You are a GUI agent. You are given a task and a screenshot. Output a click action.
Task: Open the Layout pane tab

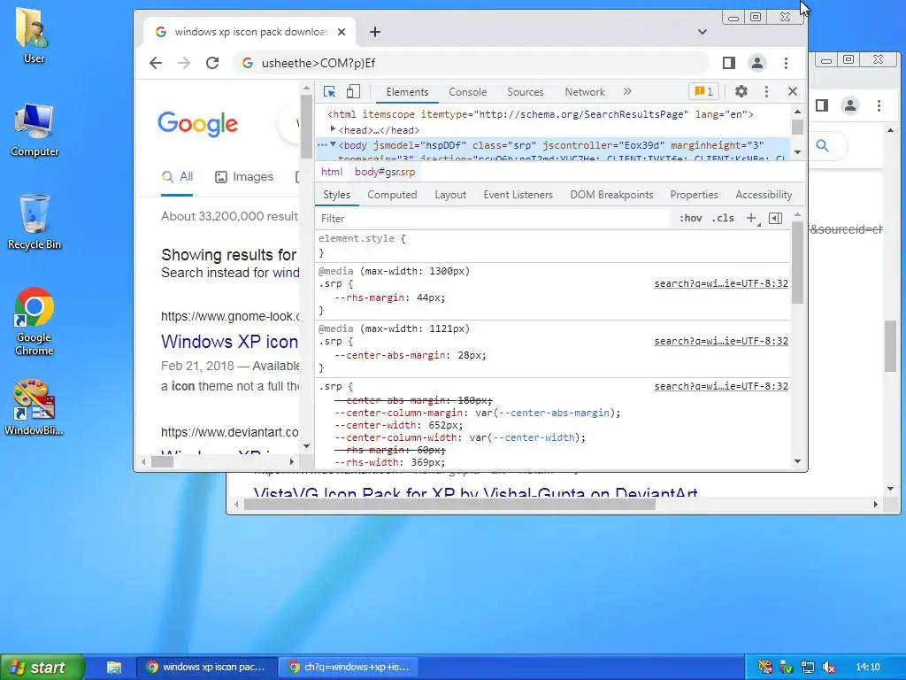pyautogui.click(x=450, y=195)
